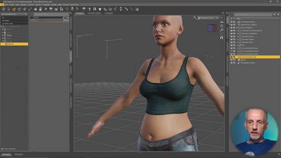Toggle visibility of Genesis 9 Eyelashes
Image resolution: width=281 pixels, height=158 pixels.
tap(231, 33)
